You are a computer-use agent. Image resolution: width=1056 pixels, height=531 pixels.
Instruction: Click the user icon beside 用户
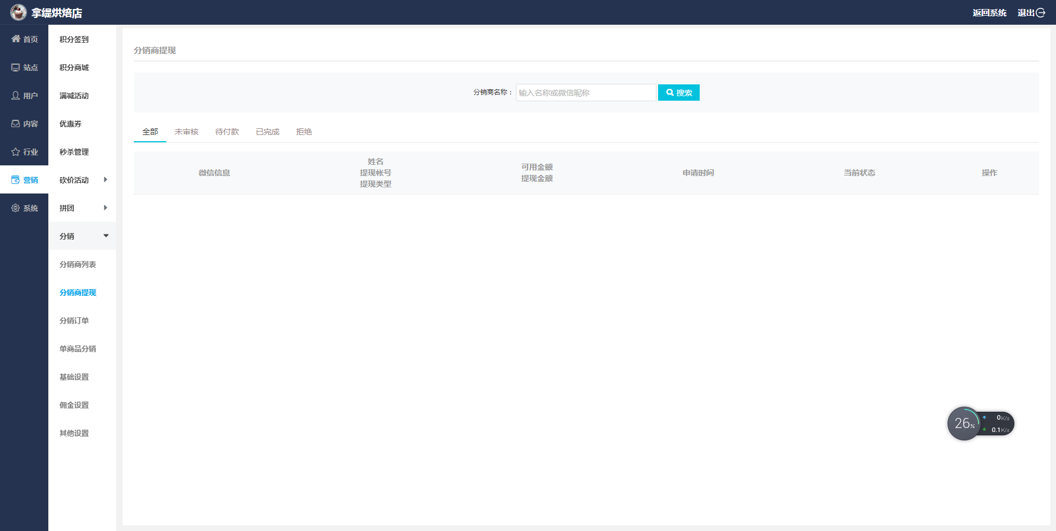click(x=16, y=96)
